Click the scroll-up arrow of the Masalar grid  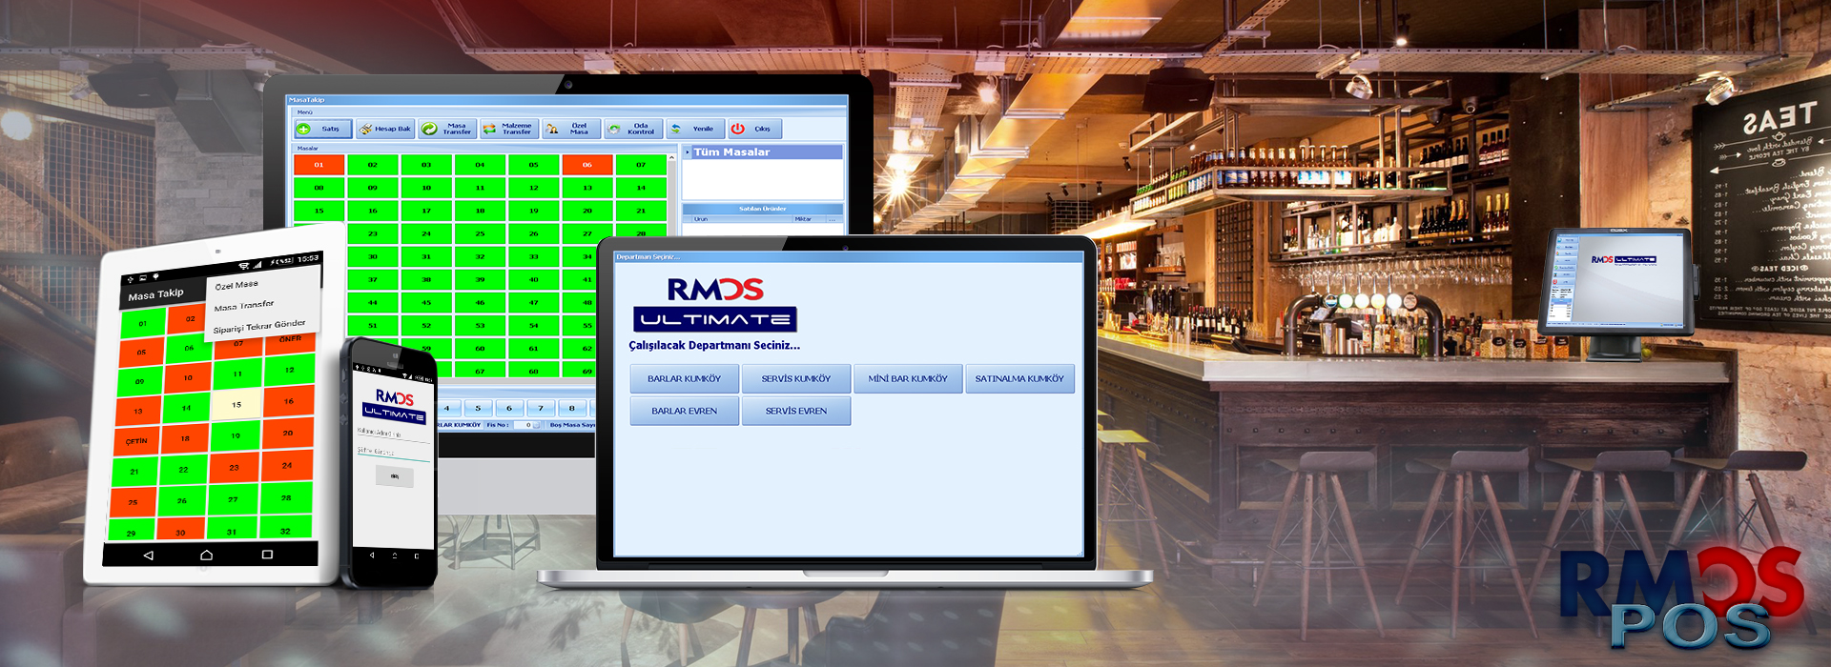tap(672, 159)
